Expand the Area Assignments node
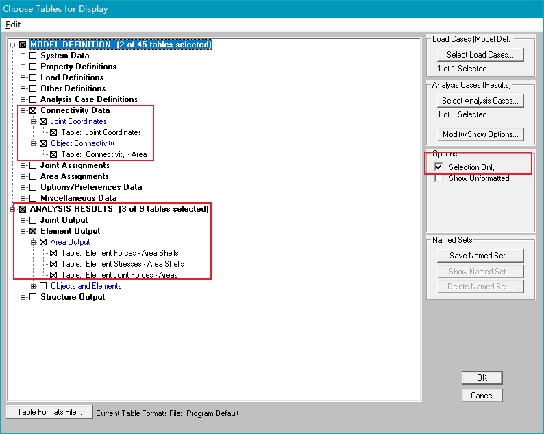 pos(23,176)
